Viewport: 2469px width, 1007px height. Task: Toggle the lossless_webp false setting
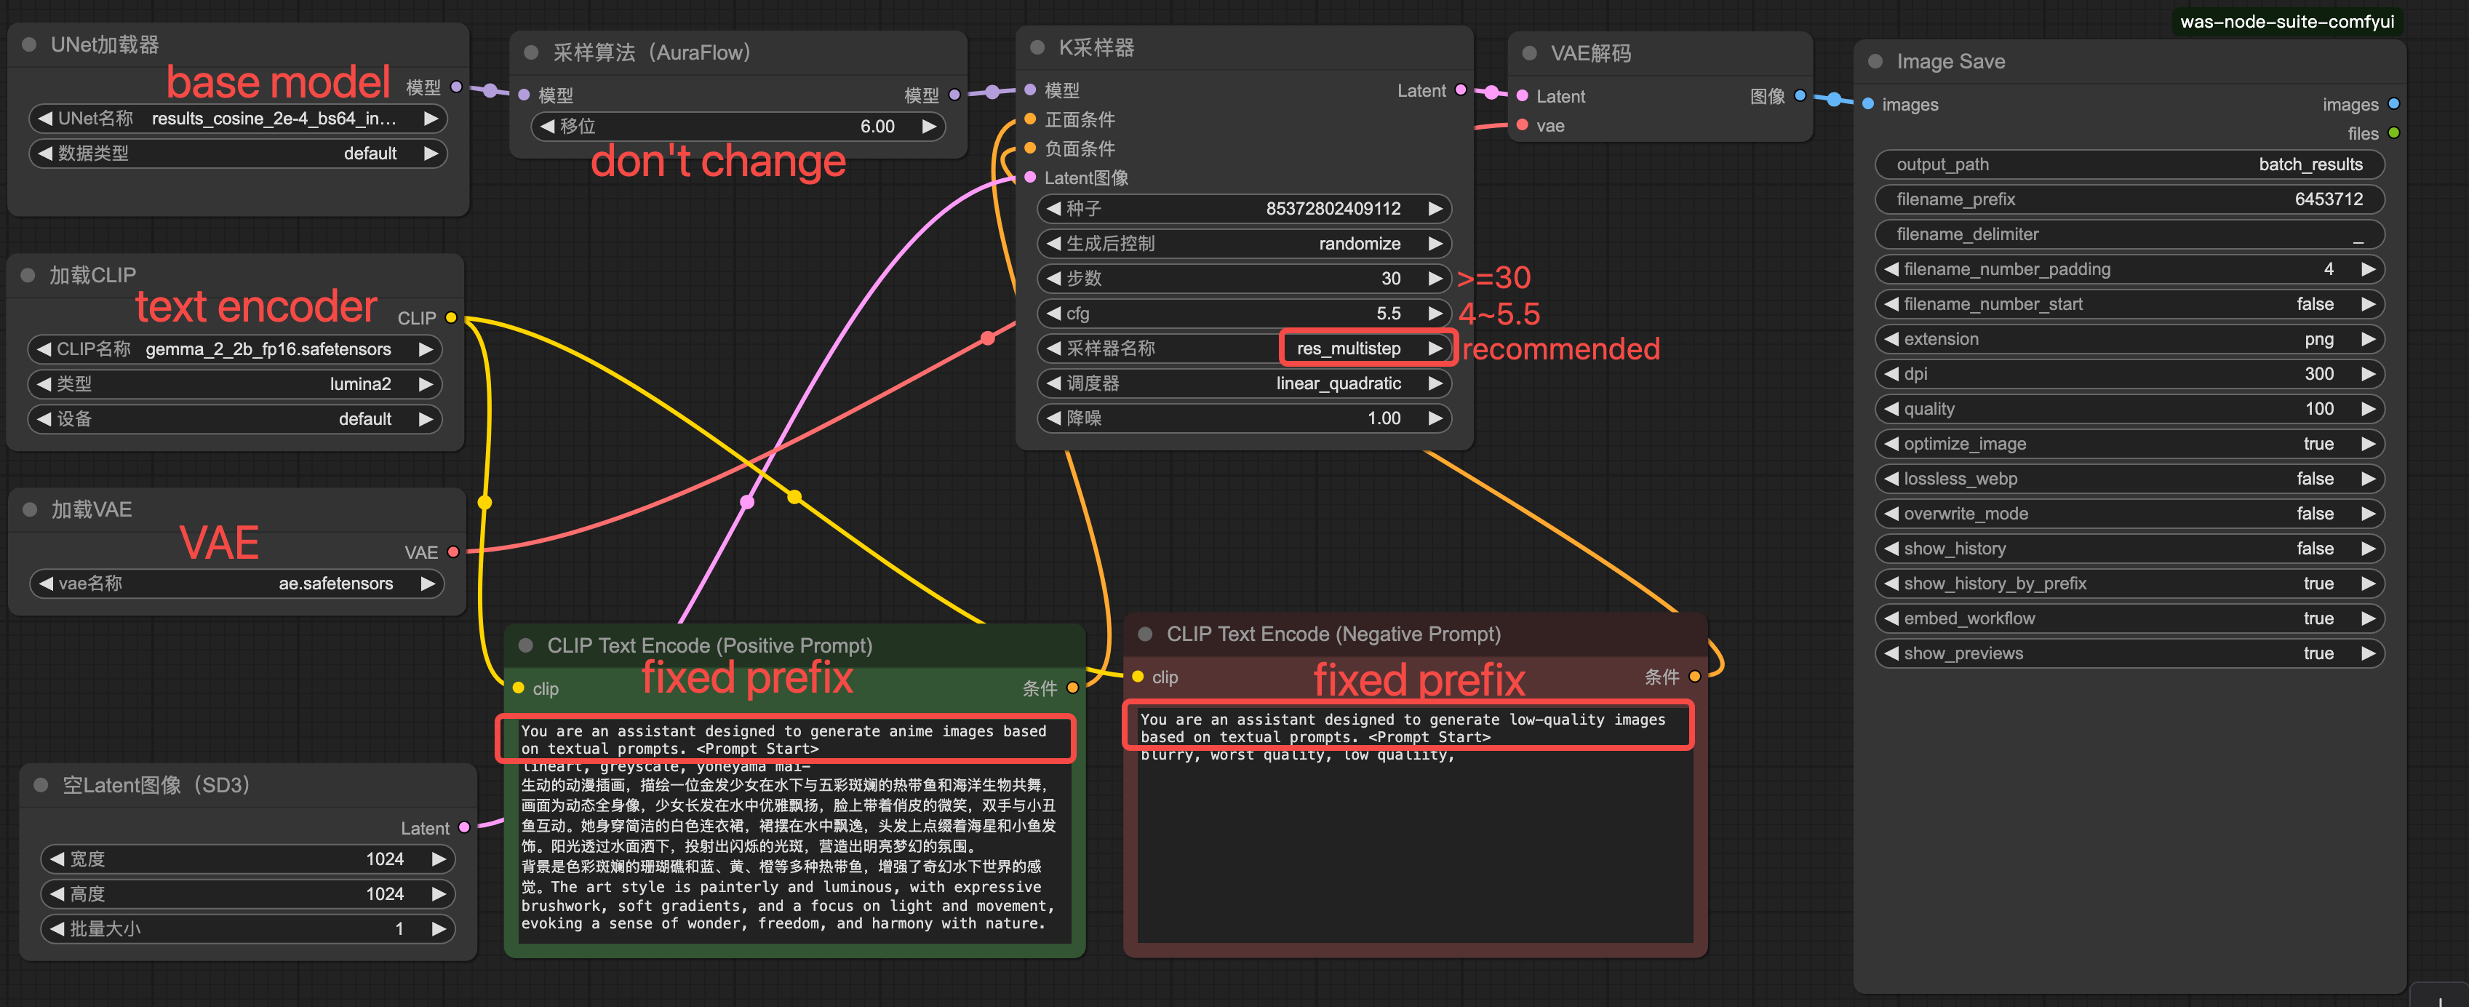point(2129,479)
